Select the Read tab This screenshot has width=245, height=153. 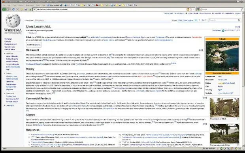[175, 20]
